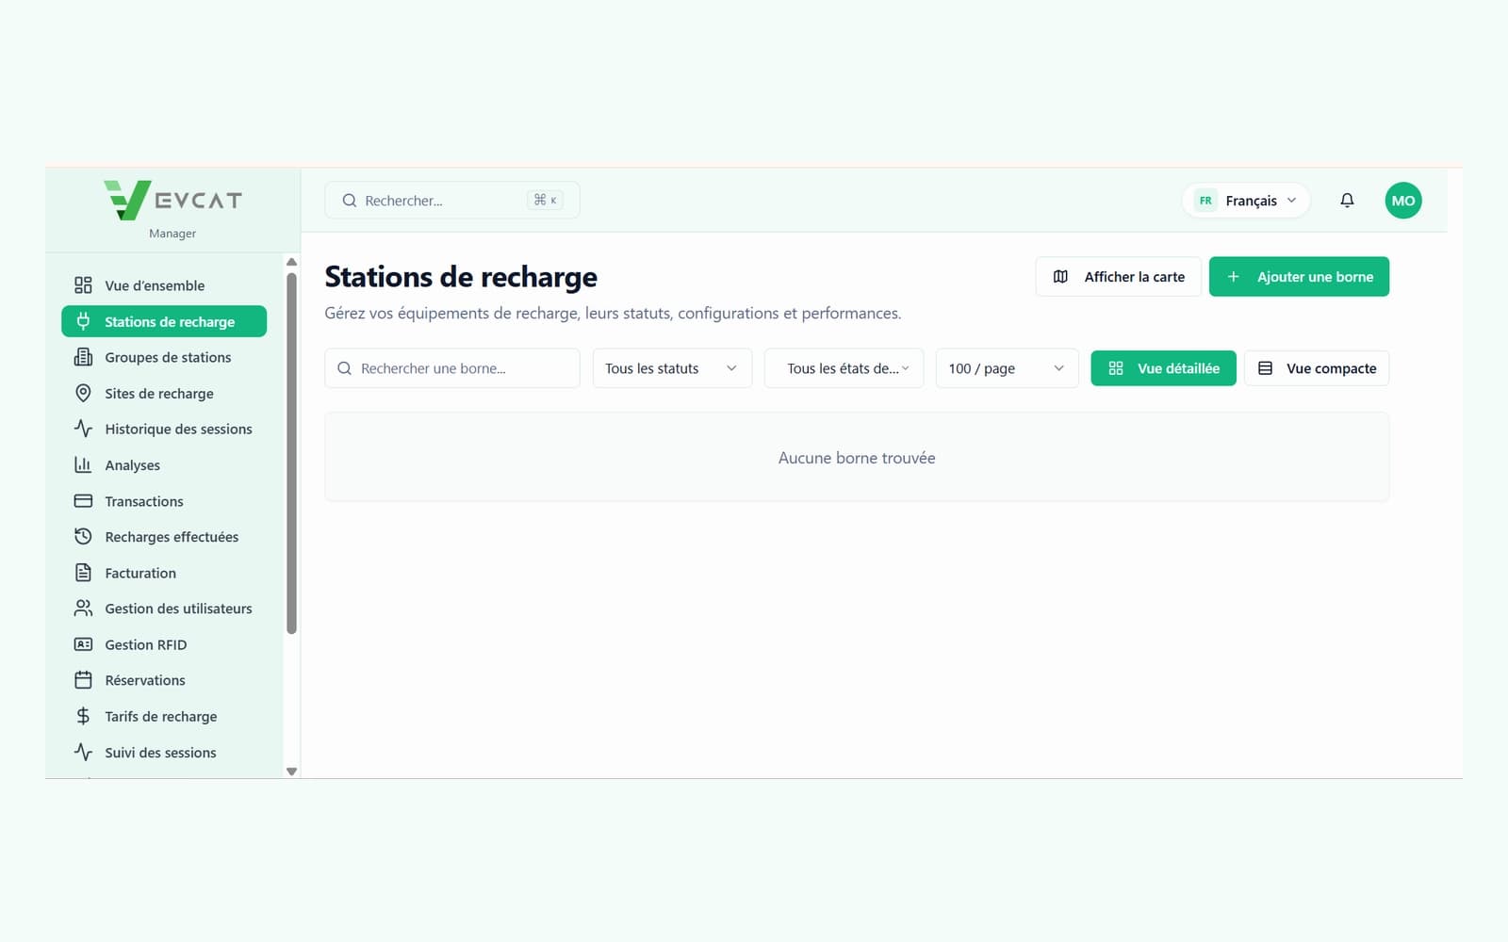Go to Réservations in sidebar
This screenshot has width=1508, height=942.
[x=164, y=680]
